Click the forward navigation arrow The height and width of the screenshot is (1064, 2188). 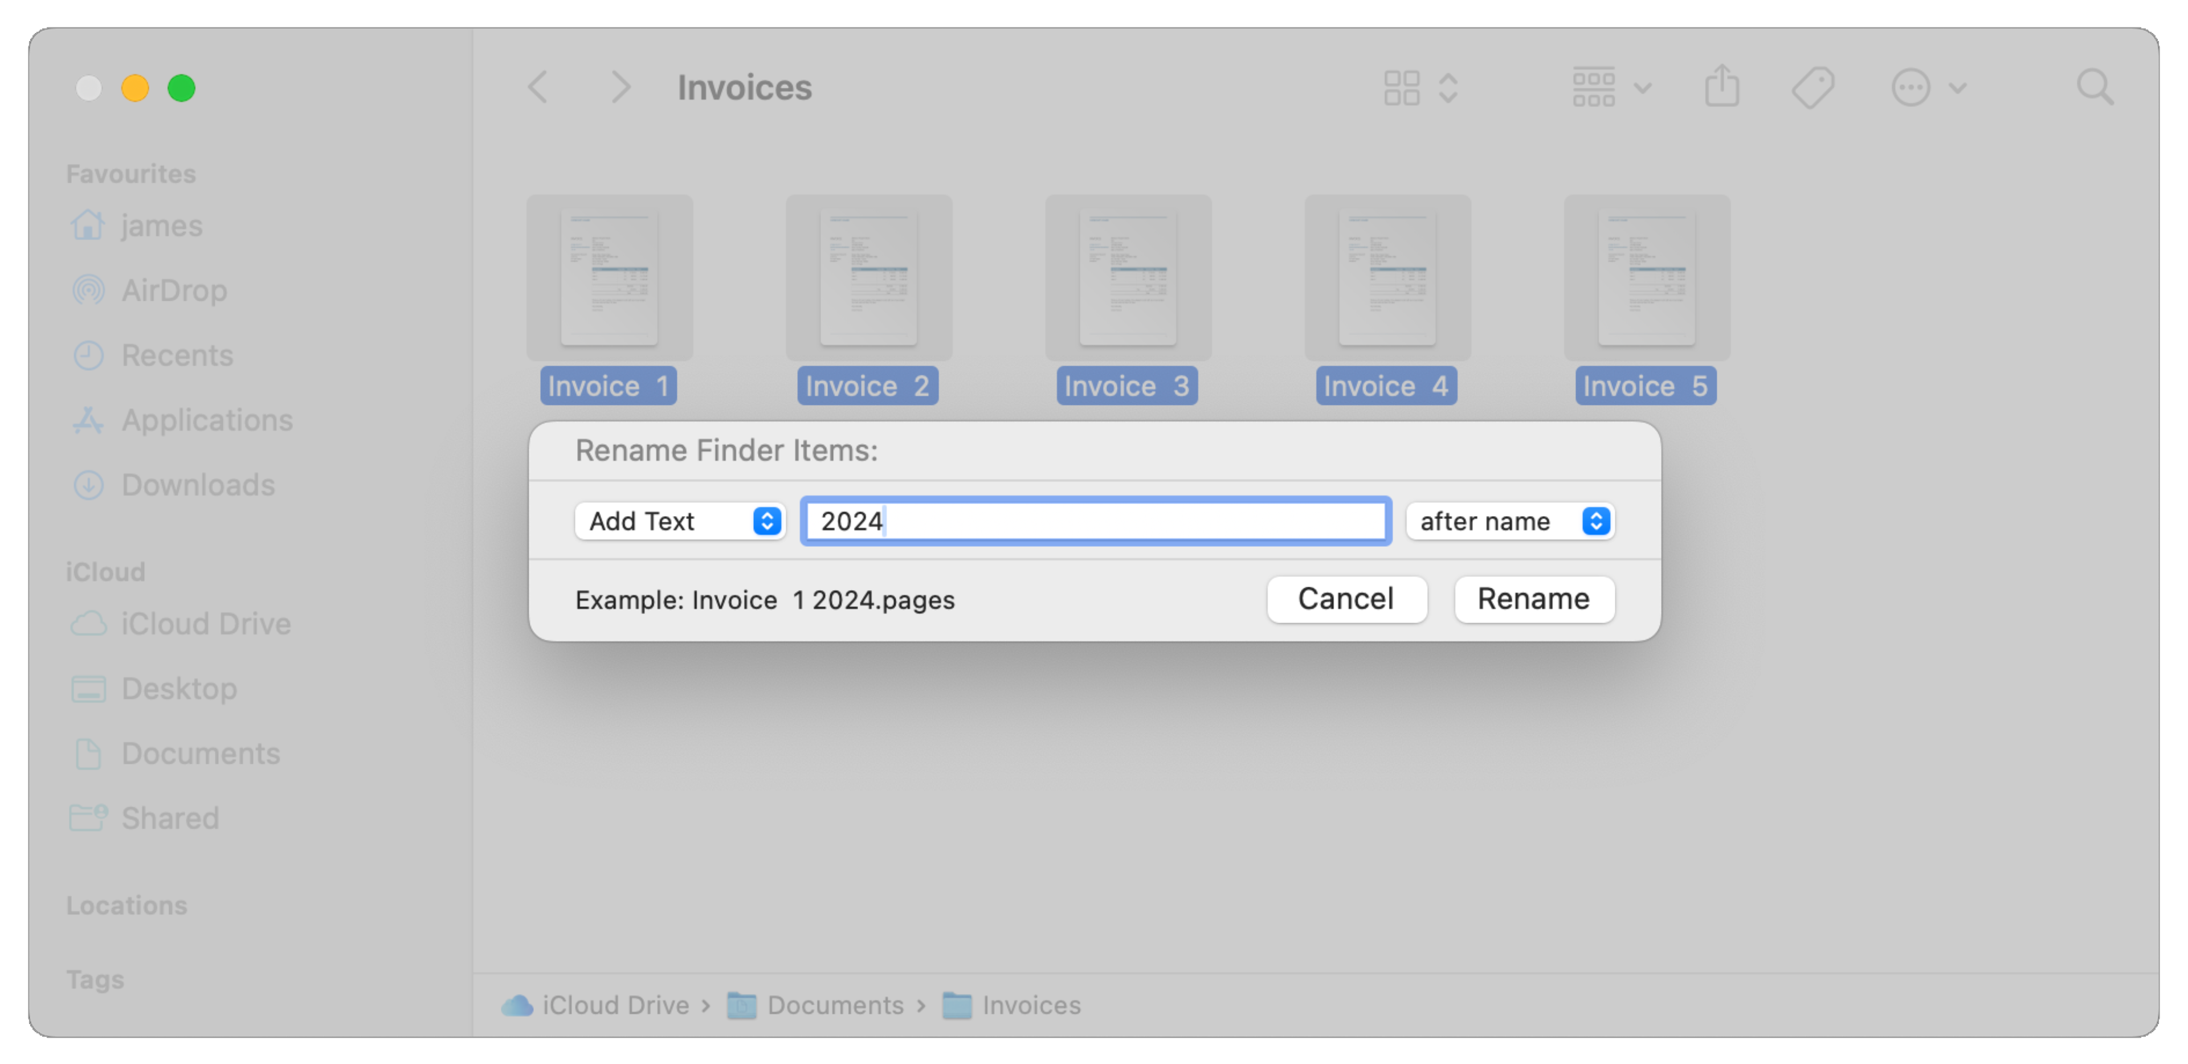tap(621, 88)
